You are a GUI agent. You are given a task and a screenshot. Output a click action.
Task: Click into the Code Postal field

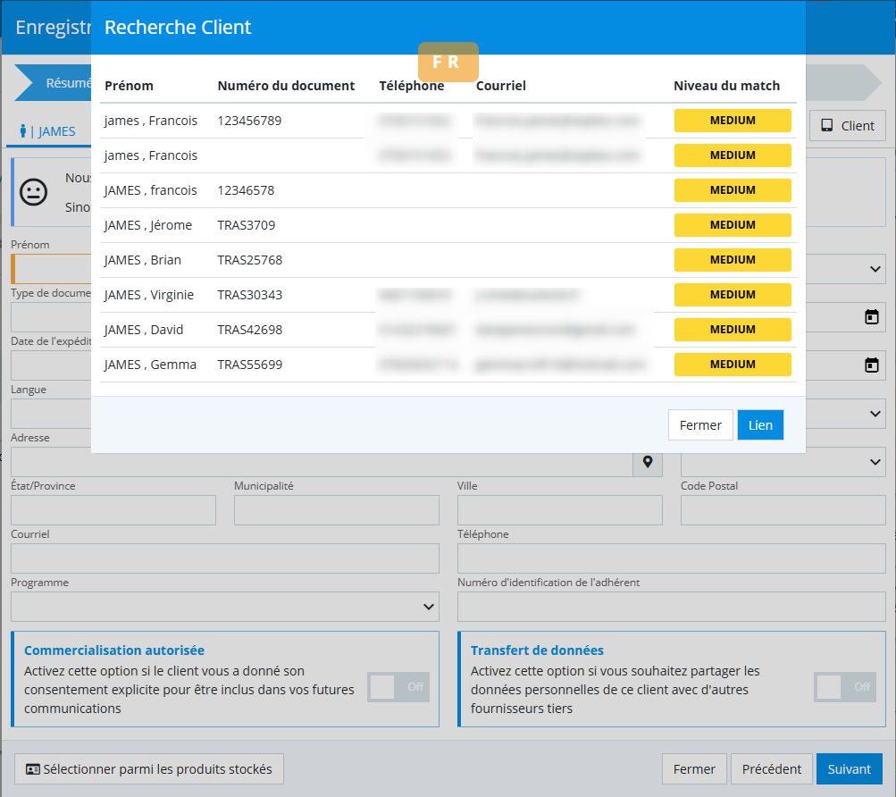[x=783, y=510]
